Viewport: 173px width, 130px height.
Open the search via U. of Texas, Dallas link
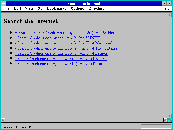point(66,48)
